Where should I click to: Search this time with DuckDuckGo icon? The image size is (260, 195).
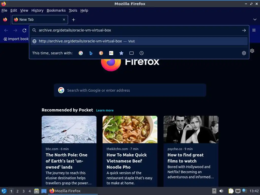101,53
